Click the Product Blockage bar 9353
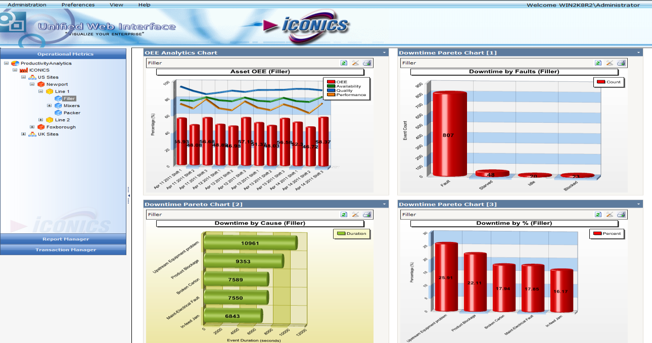 [x=244, y=261]
